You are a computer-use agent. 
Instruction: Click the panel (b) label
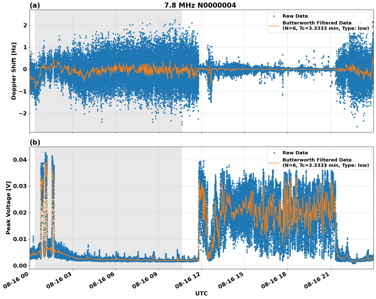(x=35, y=142)
